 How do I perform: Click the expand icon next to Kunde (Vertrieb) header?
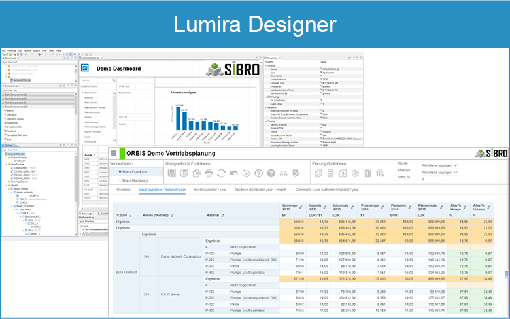[172, 215]
